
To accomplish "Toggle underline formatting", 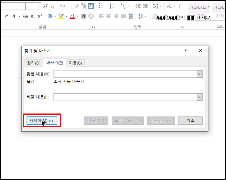I will 14,16.
